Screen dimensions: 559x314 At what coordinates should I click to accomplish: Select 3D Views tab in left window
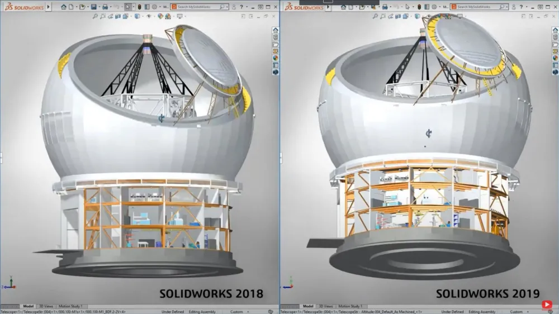click(46, 306)
